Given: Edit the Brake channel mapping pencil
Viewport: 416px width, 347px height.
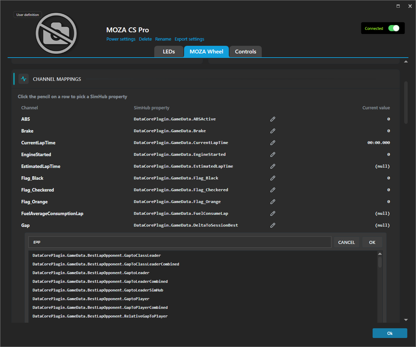Looking at the screenshot, I should [273, 131].
